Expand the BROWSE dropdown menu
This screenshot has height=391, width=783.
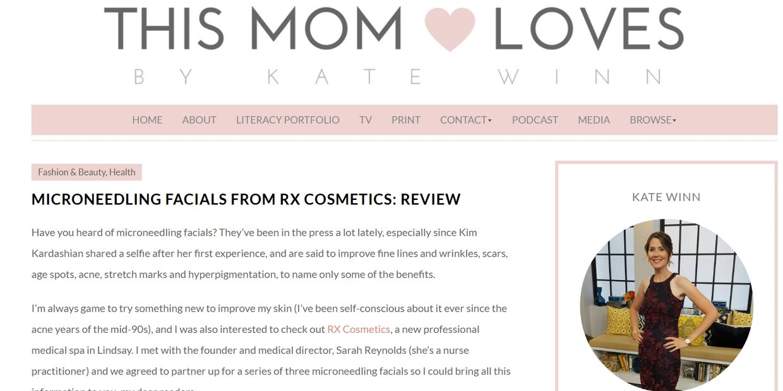(652, 120)
